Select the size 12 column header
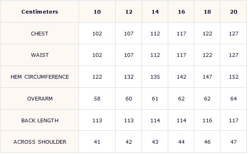 pyautogui.click(x=129, y=12)
